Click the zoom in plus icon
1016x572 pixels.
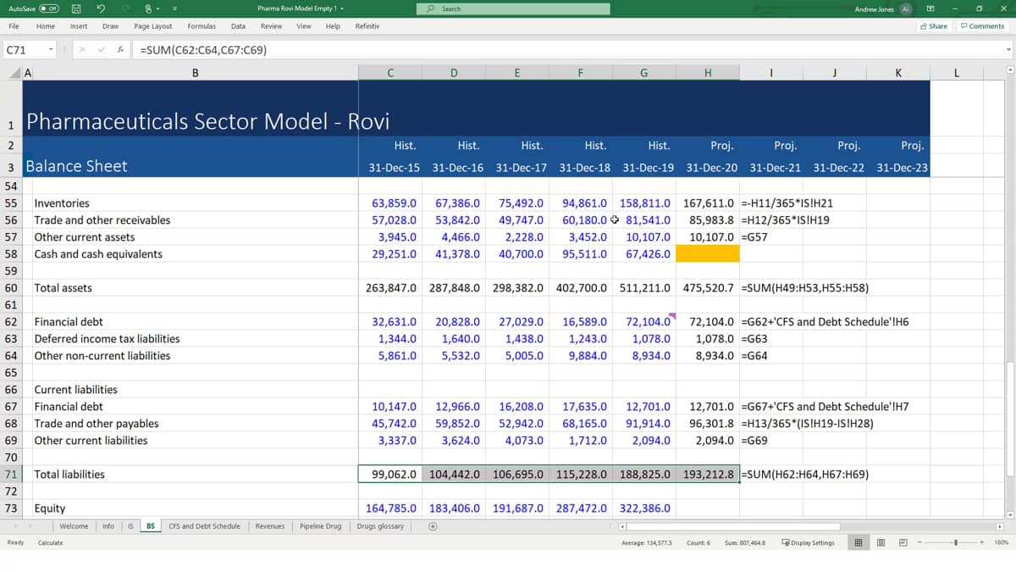983,542
